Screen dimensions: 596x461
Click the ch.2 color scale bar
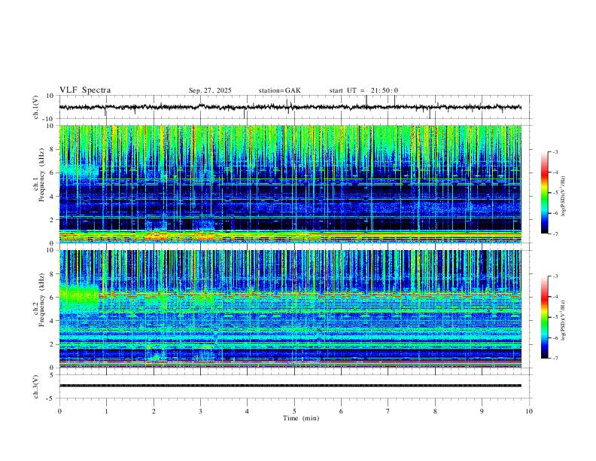click(544, 317)
